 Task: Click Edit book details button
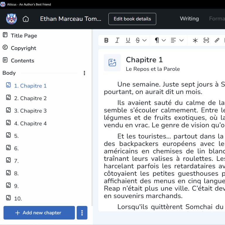132,19
